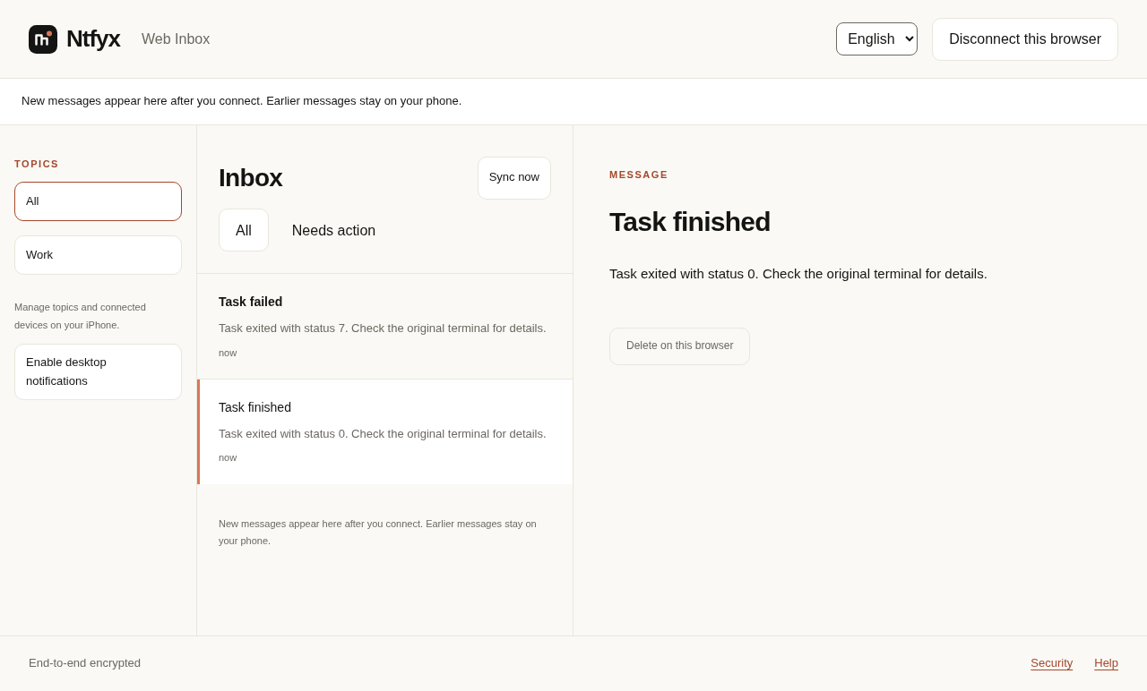Switch to the All inbox tab

[x=244, y=230]
